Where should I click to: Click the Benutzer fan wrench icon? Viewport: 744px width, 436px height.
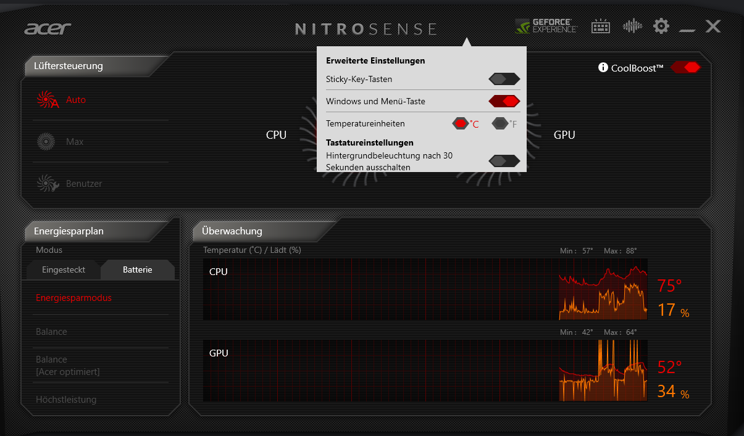click(48, 184)
